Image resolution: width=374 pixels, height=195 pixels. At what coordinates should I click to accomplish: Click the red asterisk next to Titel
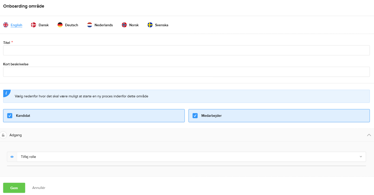coord(12,42)
